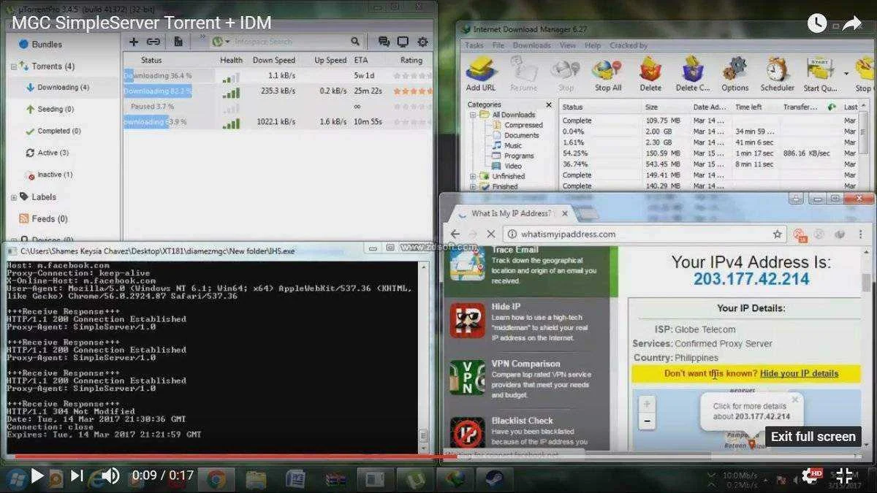Open uTorrent preferences gear icon
The width and height of the screenshot is (877, 493).
tap(422, 42)
